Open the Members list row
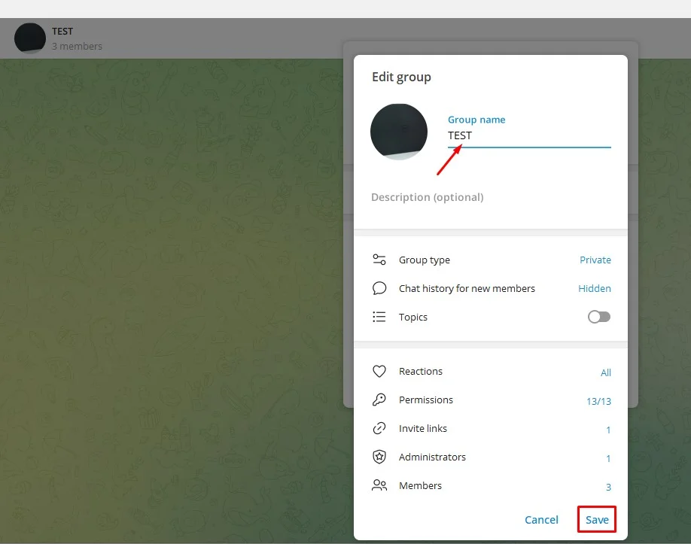Image resolution: width=691 pixels, height=544 pixels. (489, 485)
